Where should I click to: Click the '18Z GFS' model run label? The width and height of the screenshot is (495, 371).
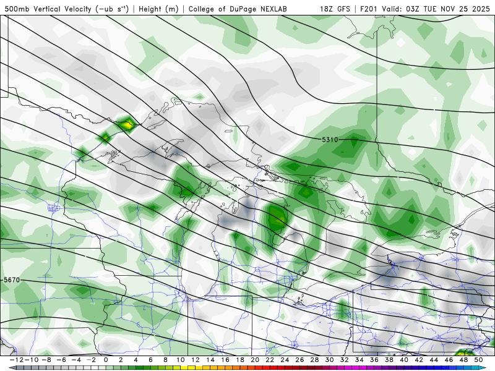[335, 9]
